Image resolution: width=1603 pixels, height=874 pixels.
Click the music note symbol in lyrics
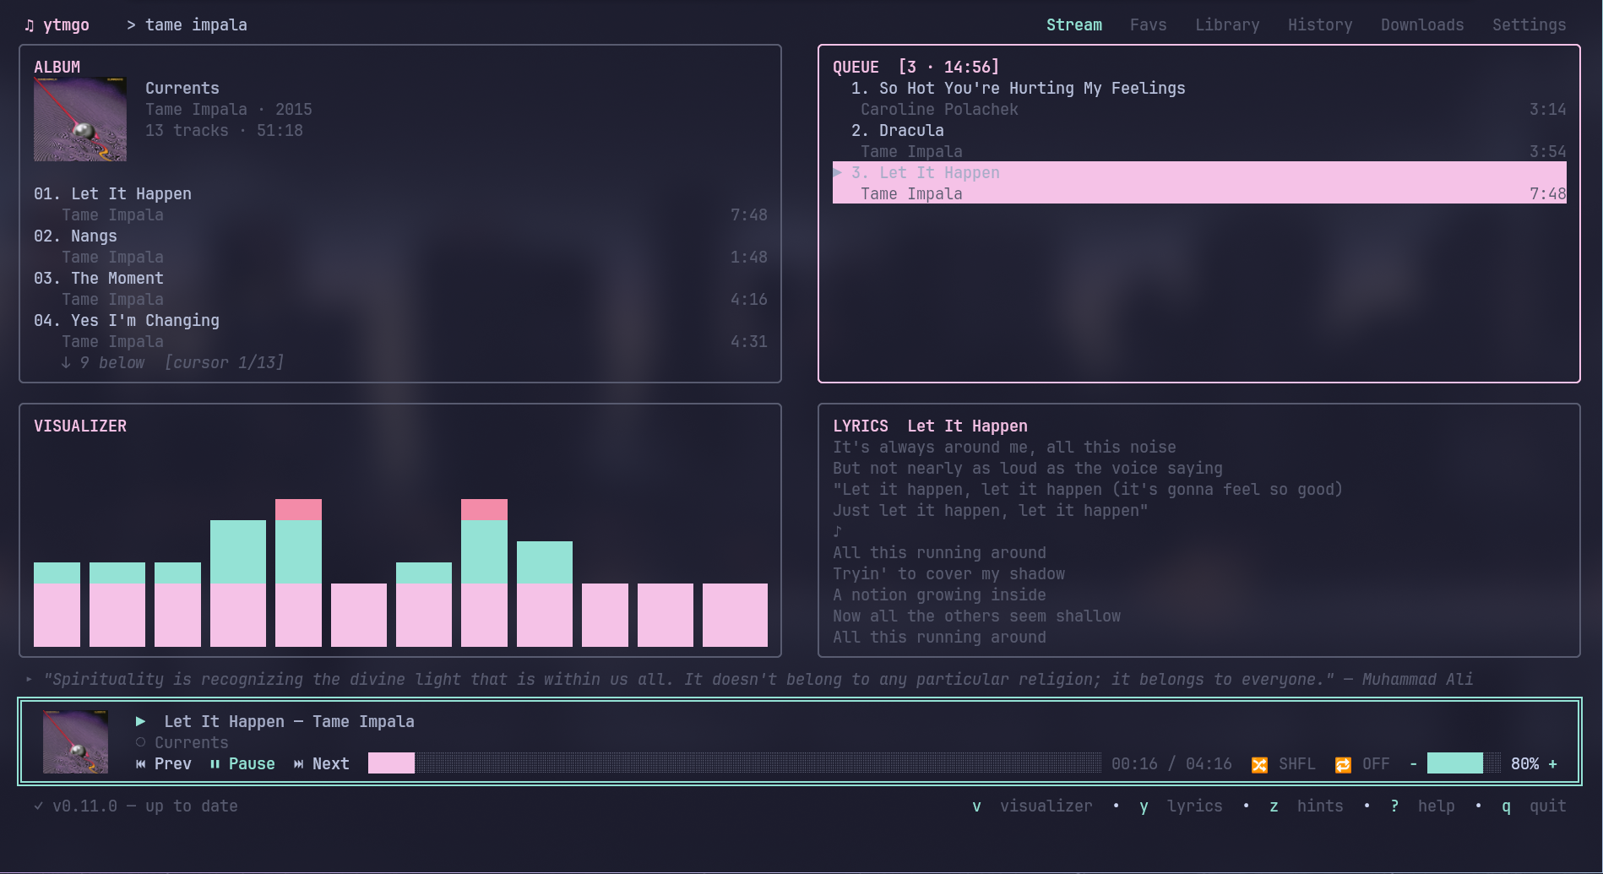[x=838, y=532]
